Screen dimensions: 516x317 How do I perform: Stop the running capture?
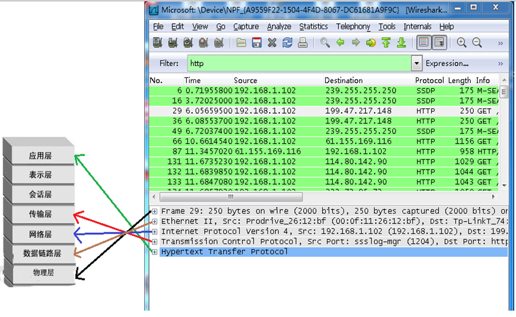pyautogui.click(x=203, y=42)
